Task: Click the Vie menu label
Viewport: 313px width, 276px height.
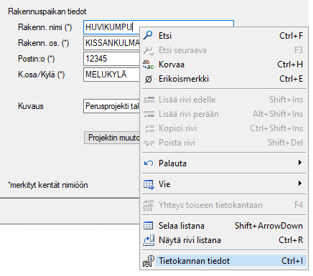Action: 164,184
